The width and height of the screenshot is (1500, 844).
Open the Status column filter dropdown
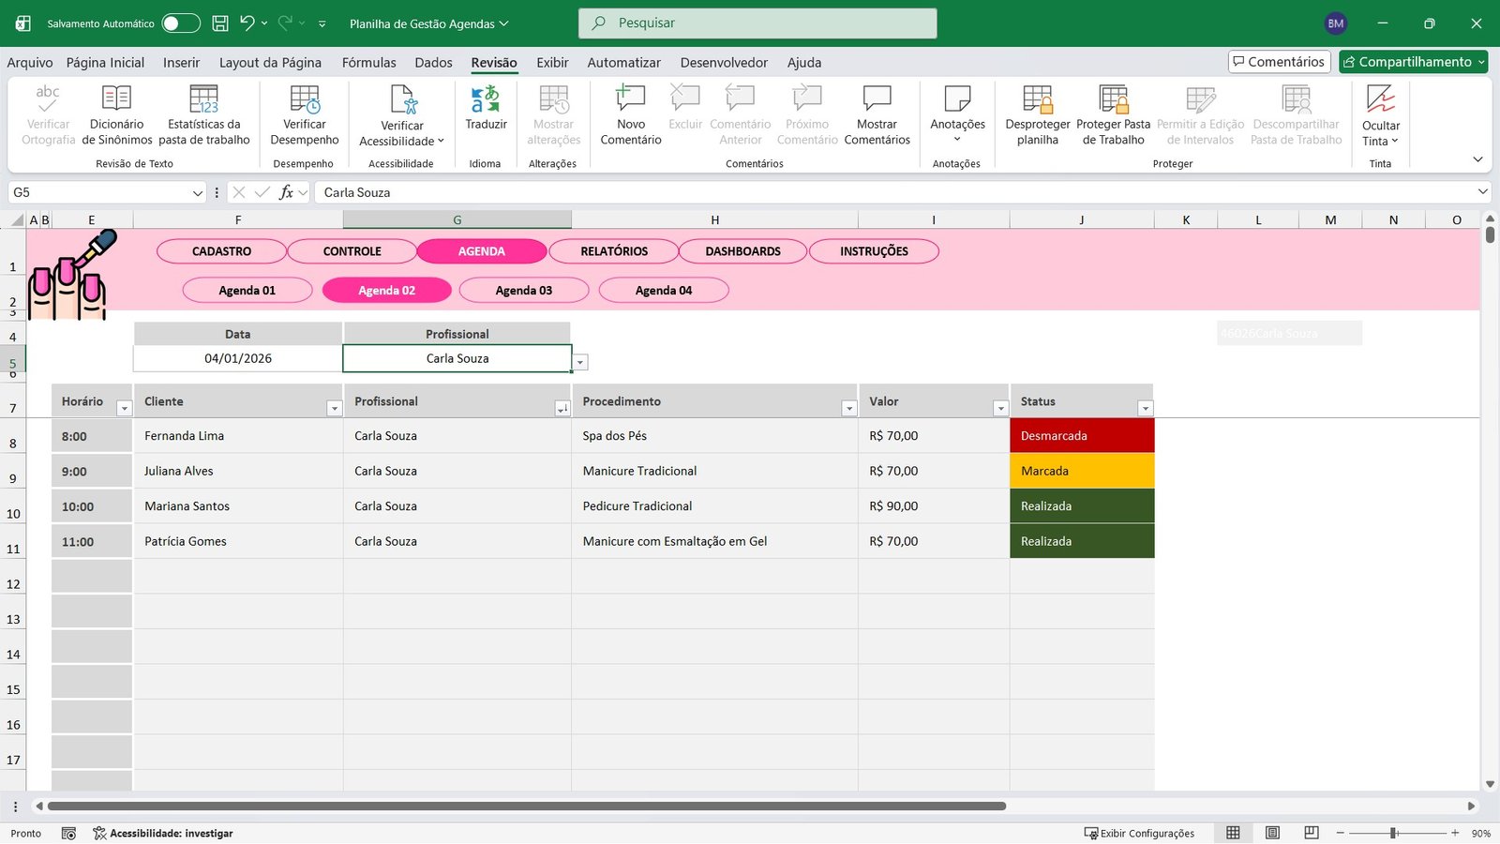[1145, 408]
